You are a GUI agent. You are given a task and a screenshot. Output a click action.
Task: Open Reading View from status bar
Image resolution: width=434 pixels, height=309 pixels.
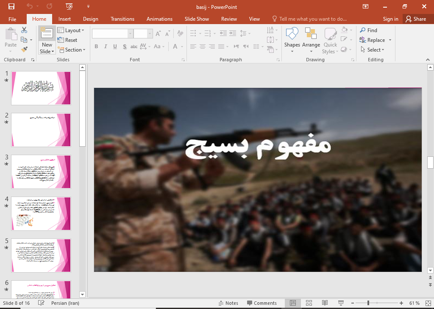point(325,303)
